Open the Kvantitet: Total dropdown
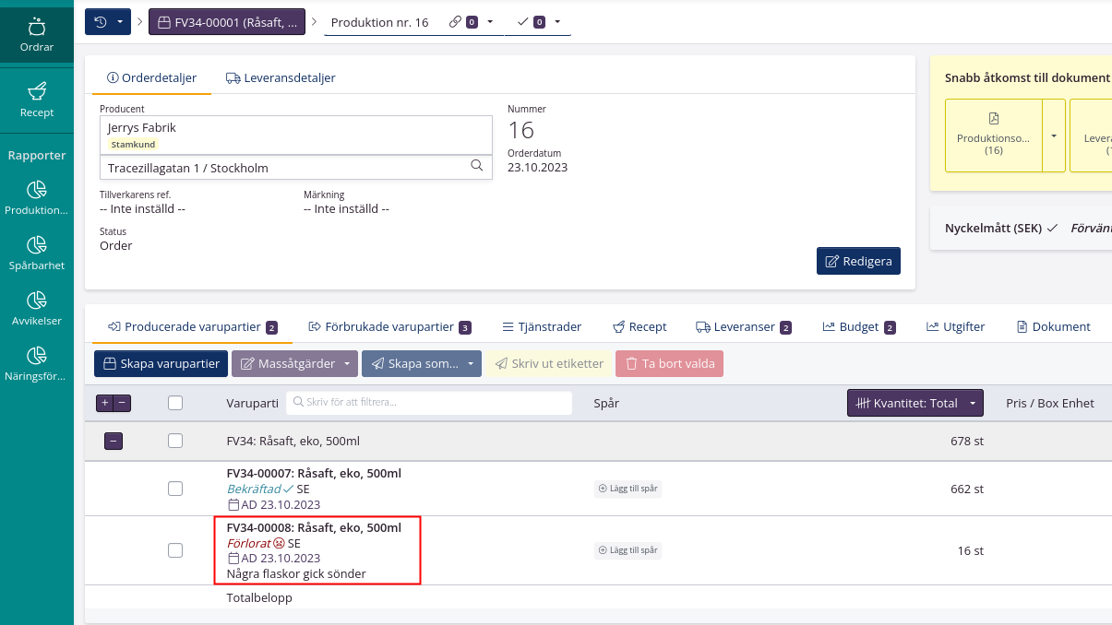Viewport: 1112px width, 625px height. pyautogui.click(x=915, y=403)
